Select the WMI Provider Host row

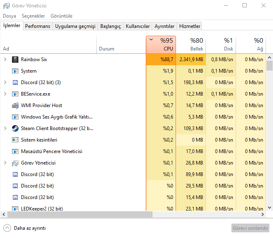133,105
